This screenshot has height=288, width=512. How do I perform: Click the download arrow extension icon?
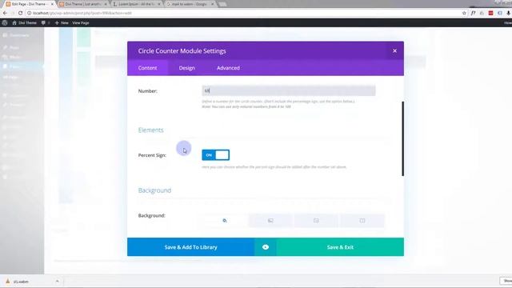[509, 13]
